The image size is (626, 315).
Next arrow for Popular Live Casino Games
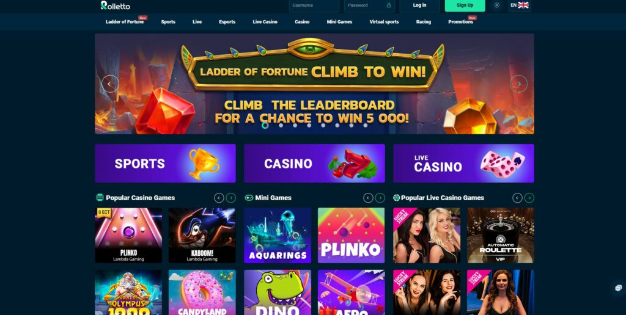(x=529, y=198)
